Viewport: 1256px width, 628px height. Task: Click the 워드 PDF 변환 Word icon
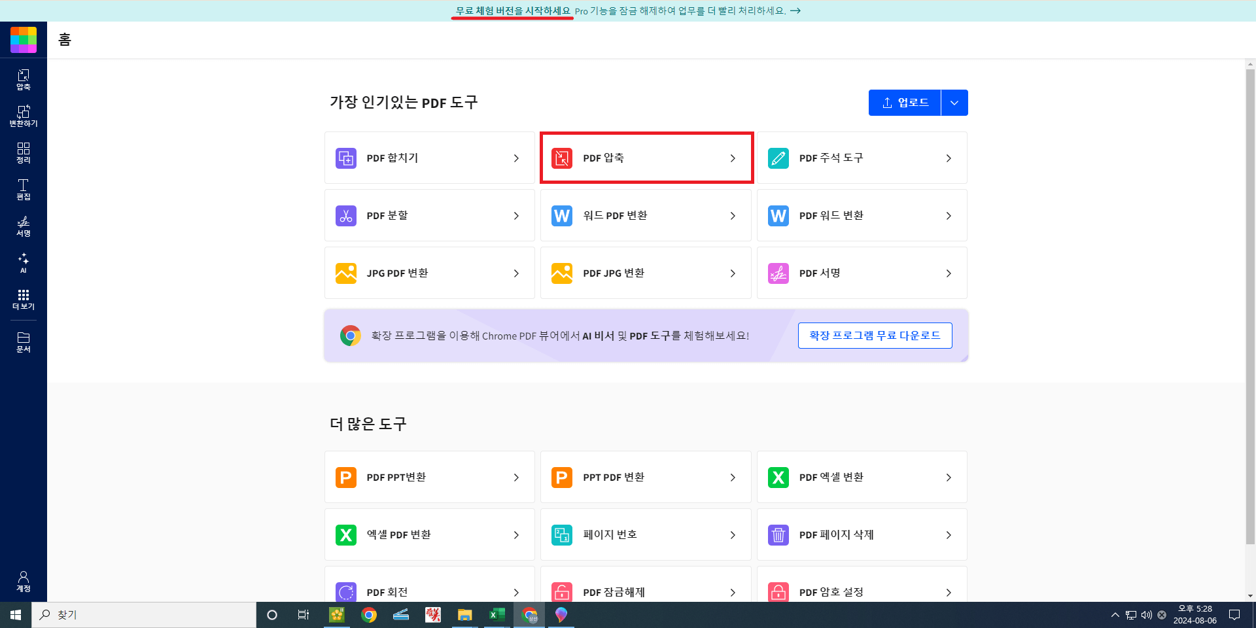click(x=561, y=215)
